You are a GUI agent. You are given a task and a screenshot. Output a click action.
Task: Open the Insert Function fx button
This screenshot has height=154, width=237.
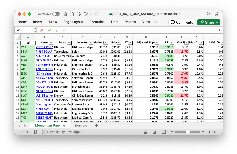click(57, 30)
